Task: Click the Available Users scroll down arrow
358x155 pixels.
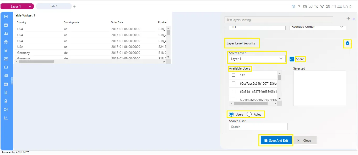Action: tap(280, 99)
